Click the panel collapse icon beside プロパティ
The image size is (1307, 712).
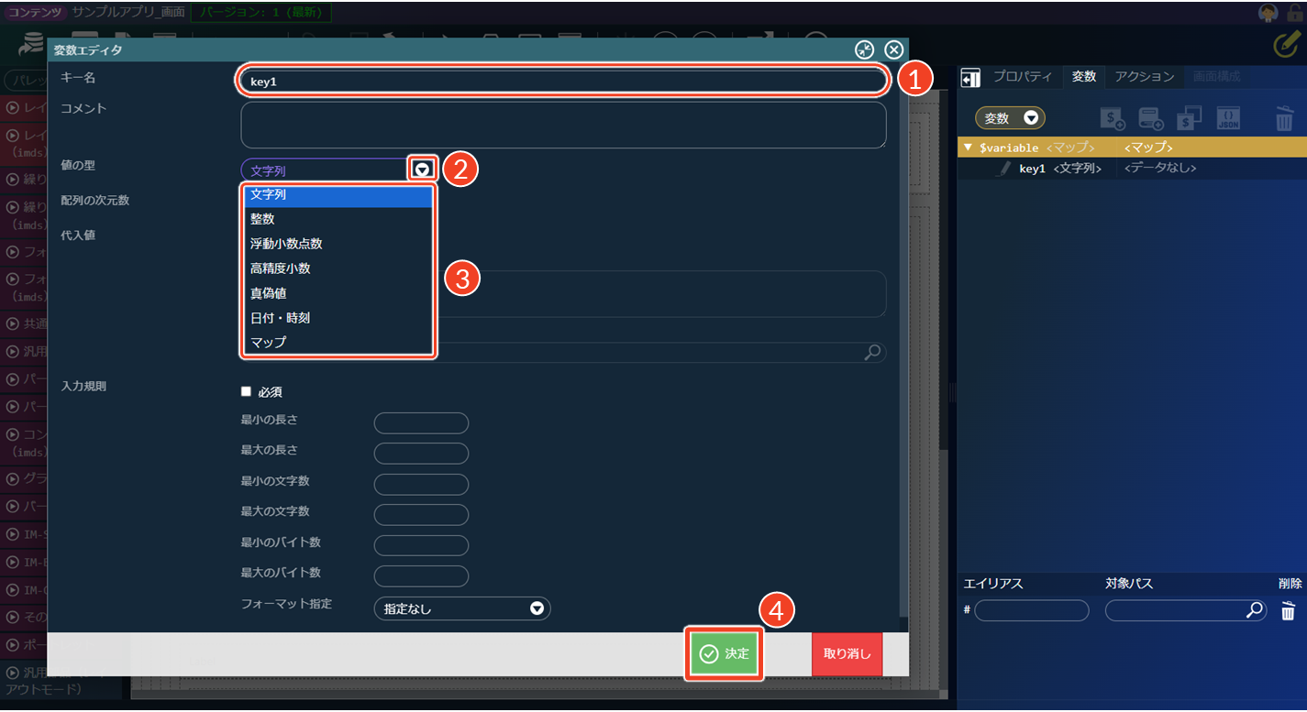pyautogui.click(x=970, y=78)
